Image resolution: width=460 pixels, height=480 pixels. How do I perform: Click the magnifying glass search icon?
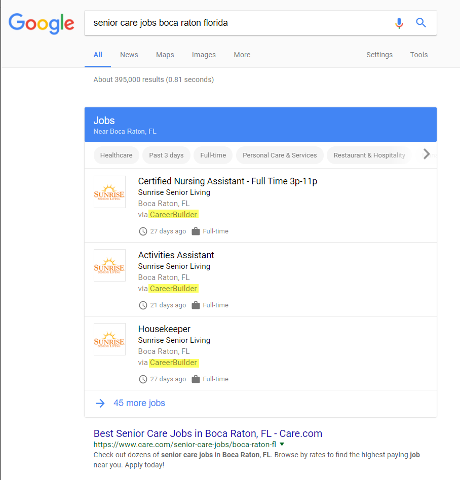[x=421, y=23]
